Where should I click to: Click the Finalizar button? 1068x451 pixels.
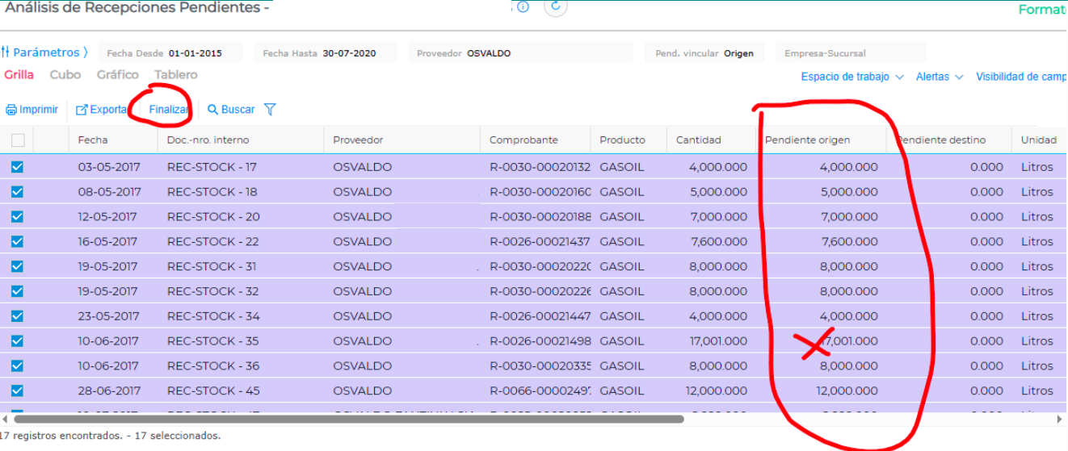point(169,110)
